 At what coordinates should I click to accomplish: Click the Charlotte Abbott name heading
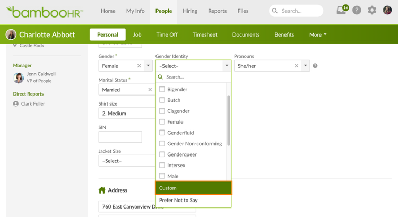(47, 34)
